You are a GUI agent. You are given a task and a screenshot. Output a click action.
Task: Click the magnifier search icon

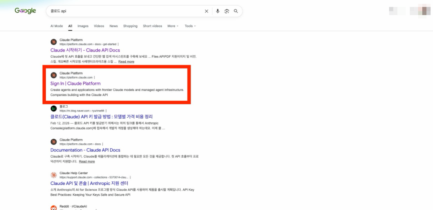236,11
